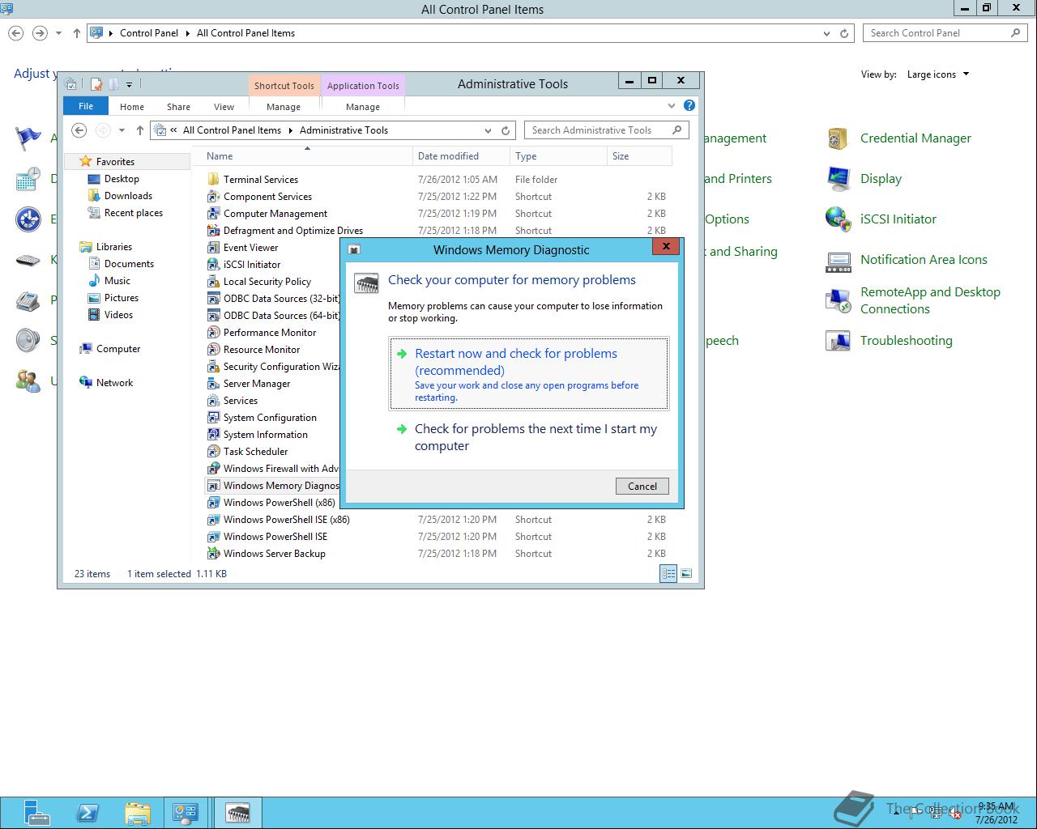Choose Restart now and check for problems
This screenshot has width=1037, height=829.
529,373
